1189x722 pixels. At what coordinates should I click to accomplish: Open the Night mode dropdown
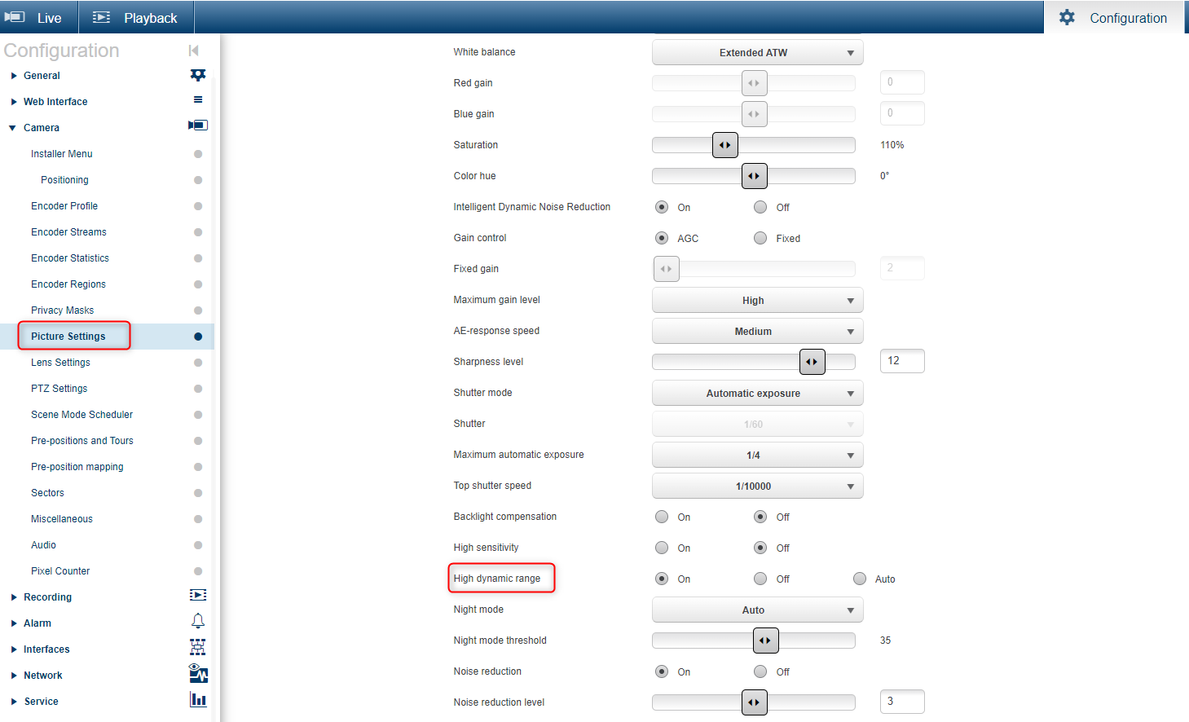757,610
